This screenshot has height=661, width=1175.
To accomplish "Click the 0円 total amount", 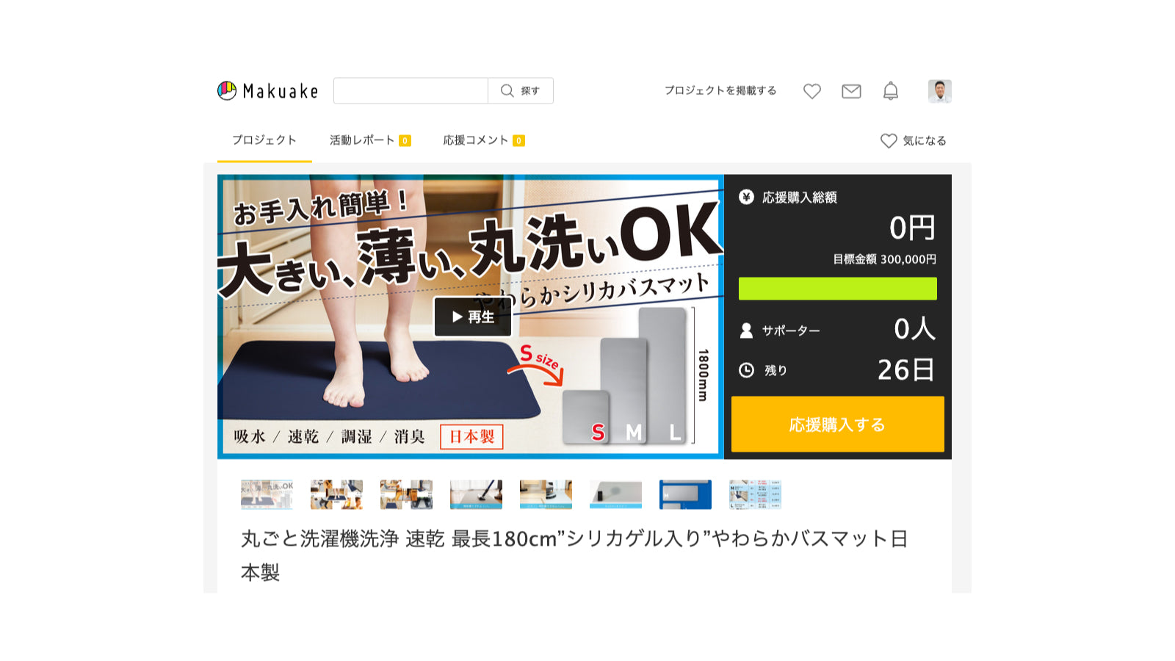I will tap(913, 228).
